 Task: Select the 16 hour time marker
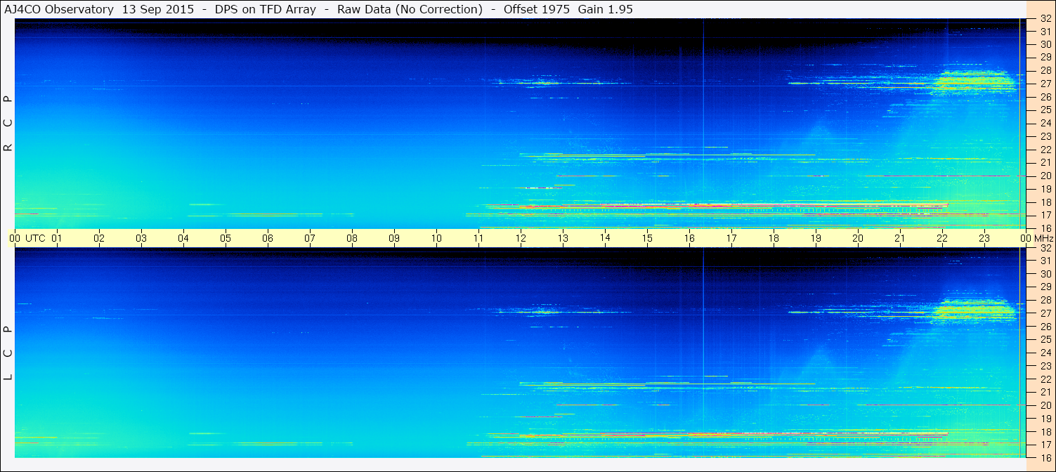[x=689, y=238]
